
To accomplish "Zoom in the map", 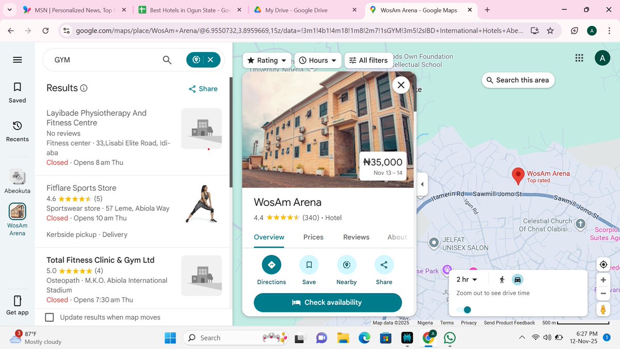I will pyautogui.click(x=603, y=280).
